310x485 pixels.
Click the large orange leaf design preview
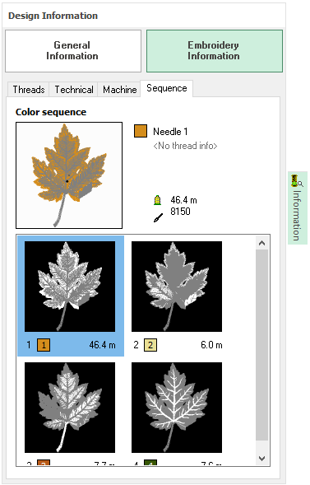click(x=69, y=175)
